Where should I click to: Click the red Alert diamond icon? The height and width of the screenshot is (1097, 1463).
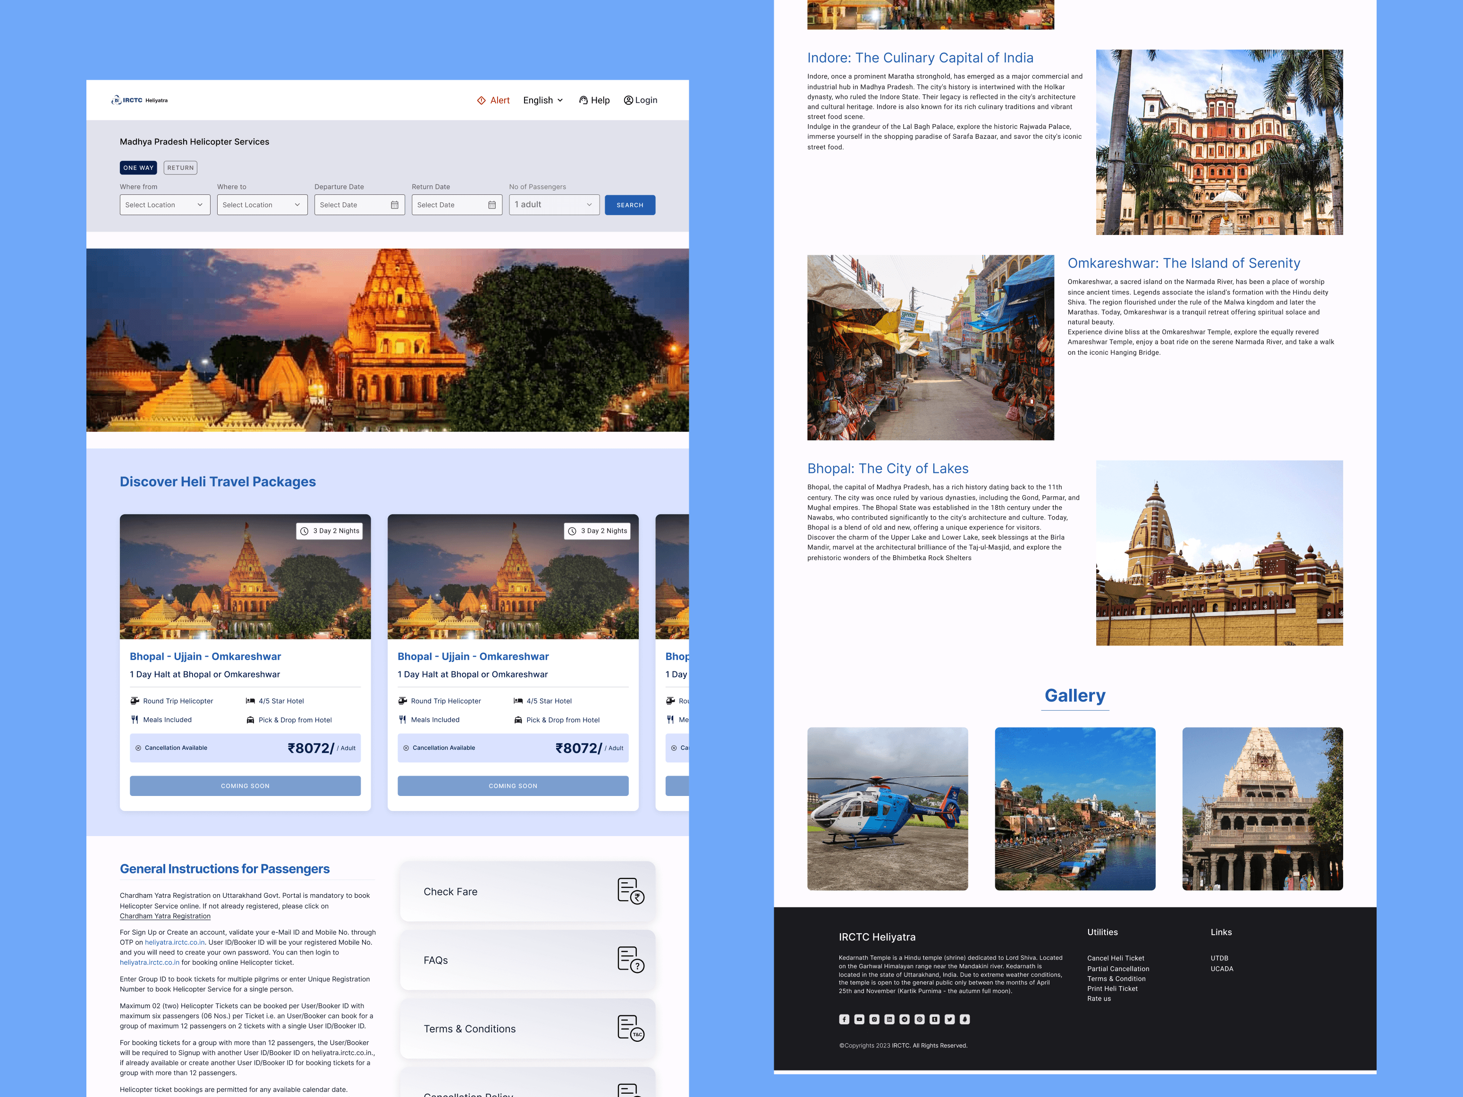pos(482,100)
